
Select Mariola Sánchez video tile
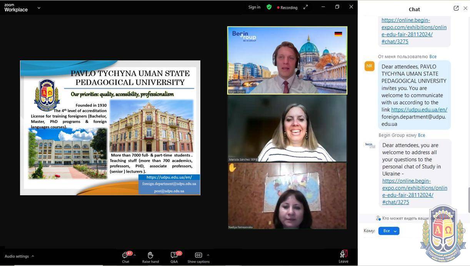click(x=287, y=128)
